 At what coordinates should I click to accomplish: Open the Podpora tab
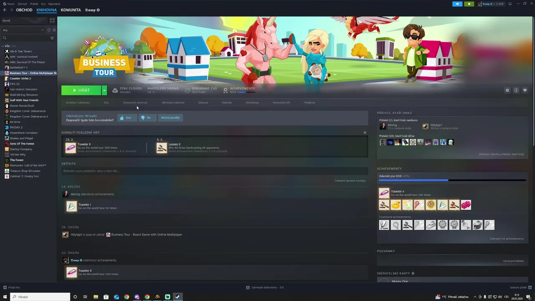click(x=310, y=102)
